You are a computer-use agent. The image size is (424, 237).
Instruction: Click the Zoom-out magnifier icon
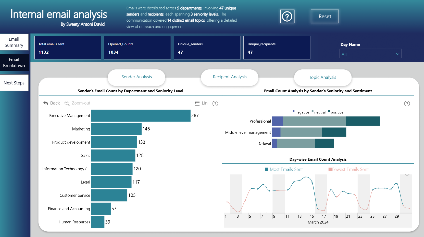pyautogui.click(x=67, y=103)
